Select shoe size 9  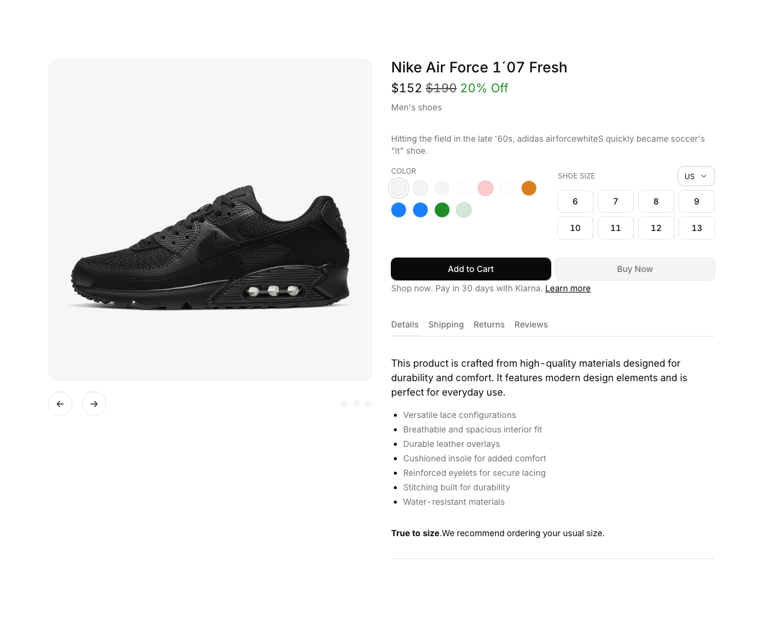(x=696, y=201)
